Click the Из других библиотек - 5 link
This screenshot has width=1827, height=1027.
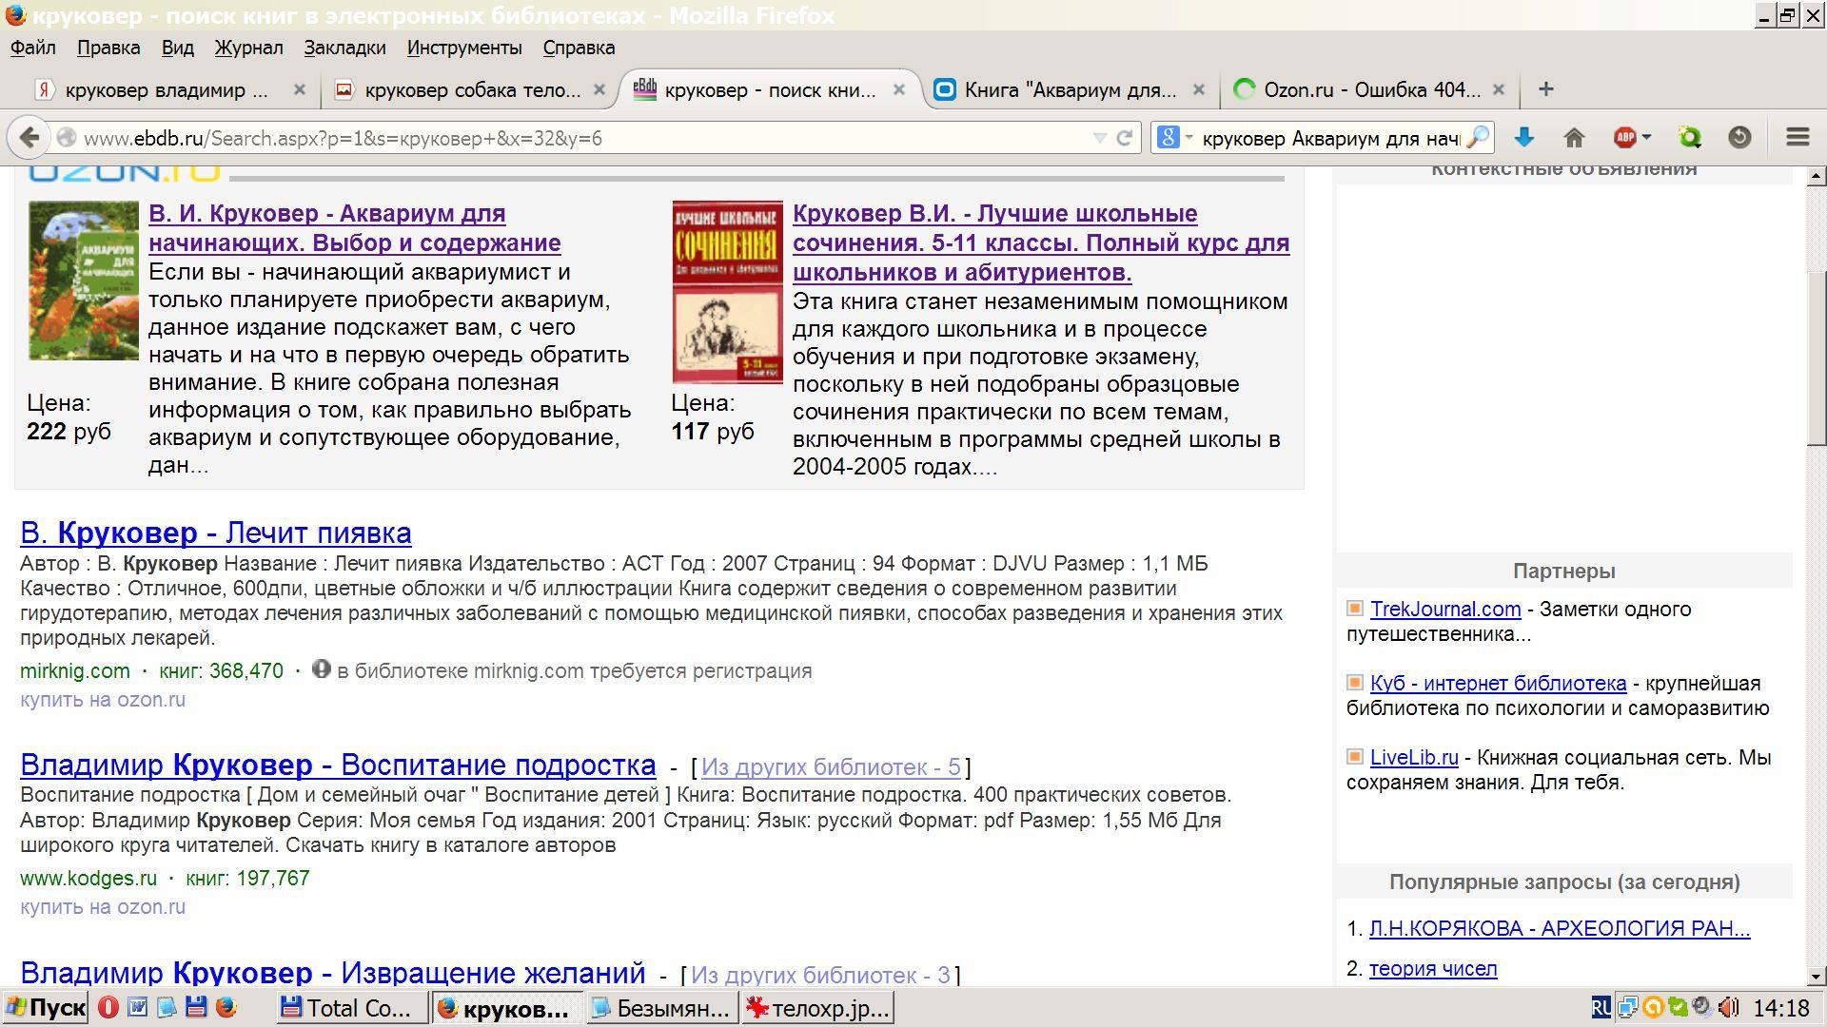[831, 767]
